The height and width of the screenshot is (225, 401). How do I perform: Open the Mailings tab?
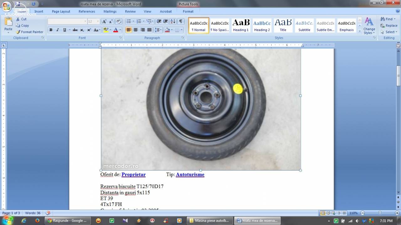[110, 12]
